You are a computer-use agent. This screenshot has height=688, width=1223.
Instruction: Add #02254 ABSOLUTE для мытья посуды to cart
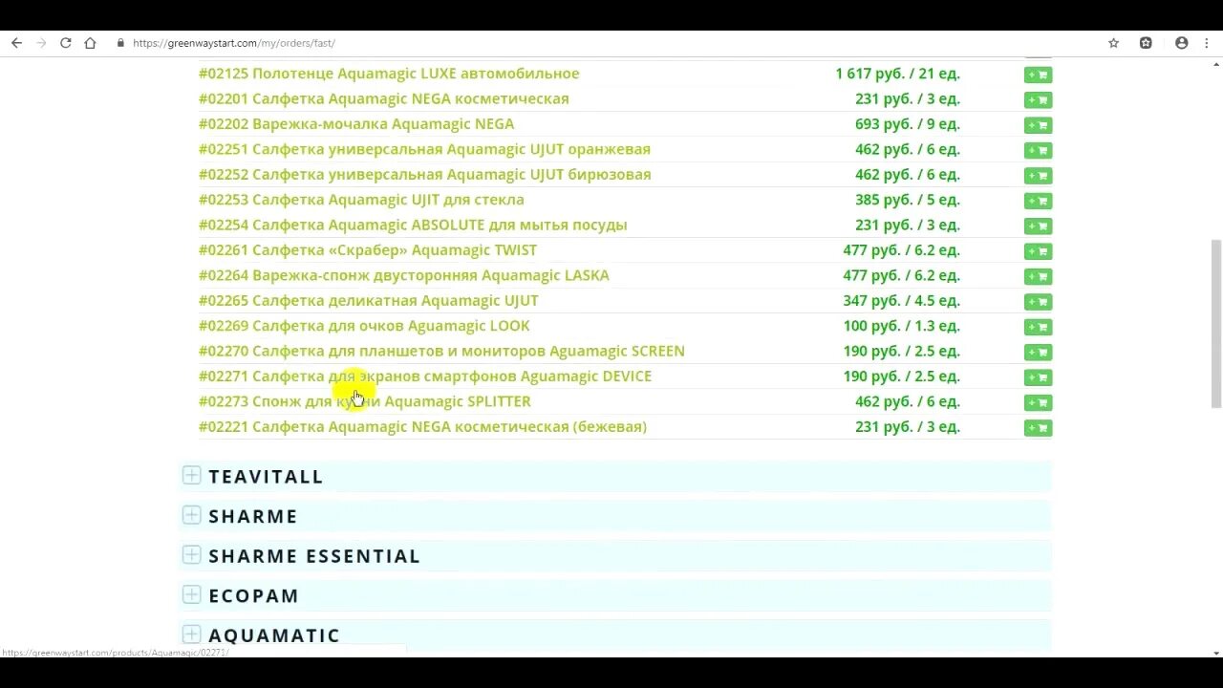coord(1038,226)
